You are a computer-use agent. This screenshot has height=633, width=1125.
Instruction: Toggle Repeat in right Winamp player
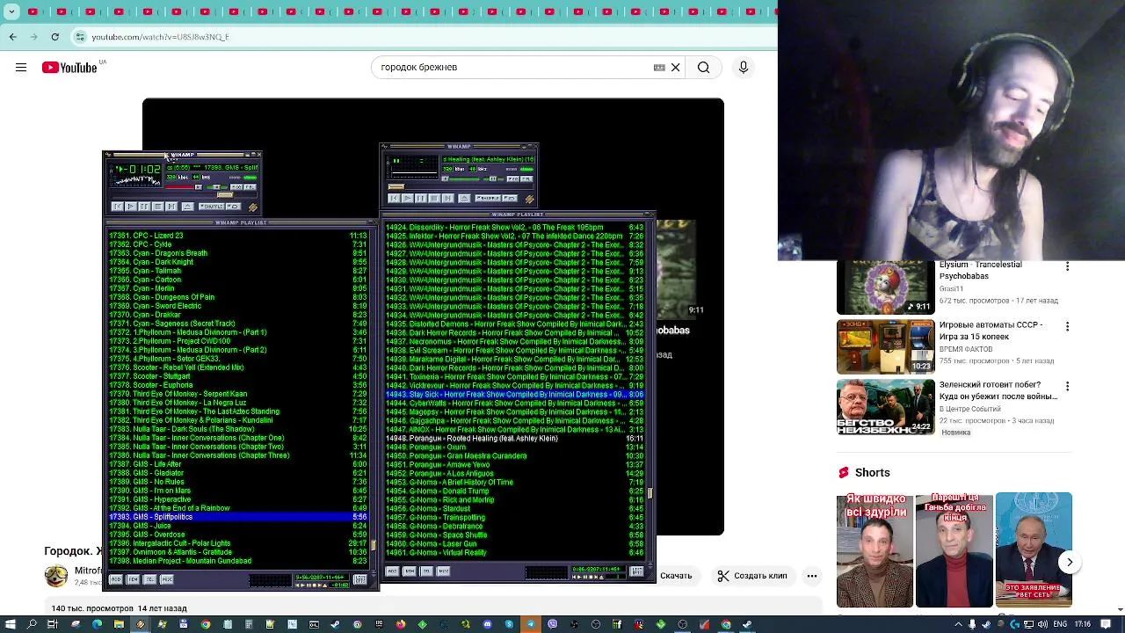510,199
